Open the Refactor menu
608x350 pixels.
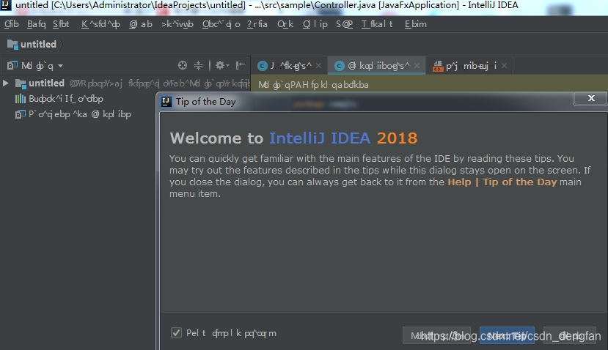[x=221, y=24]
